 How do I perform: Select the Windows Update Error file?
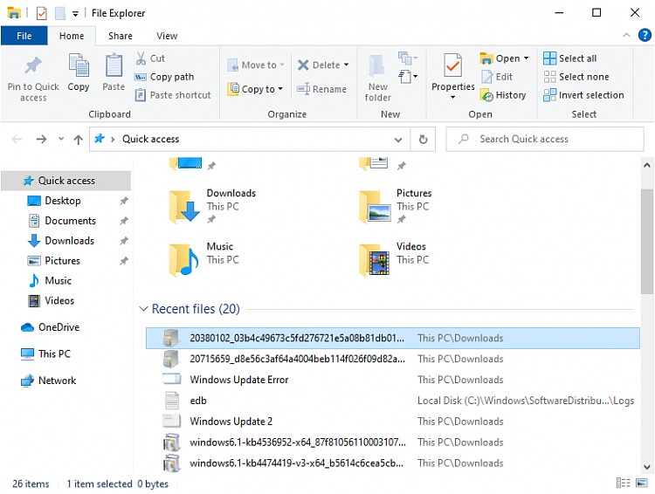click(393, 380)
